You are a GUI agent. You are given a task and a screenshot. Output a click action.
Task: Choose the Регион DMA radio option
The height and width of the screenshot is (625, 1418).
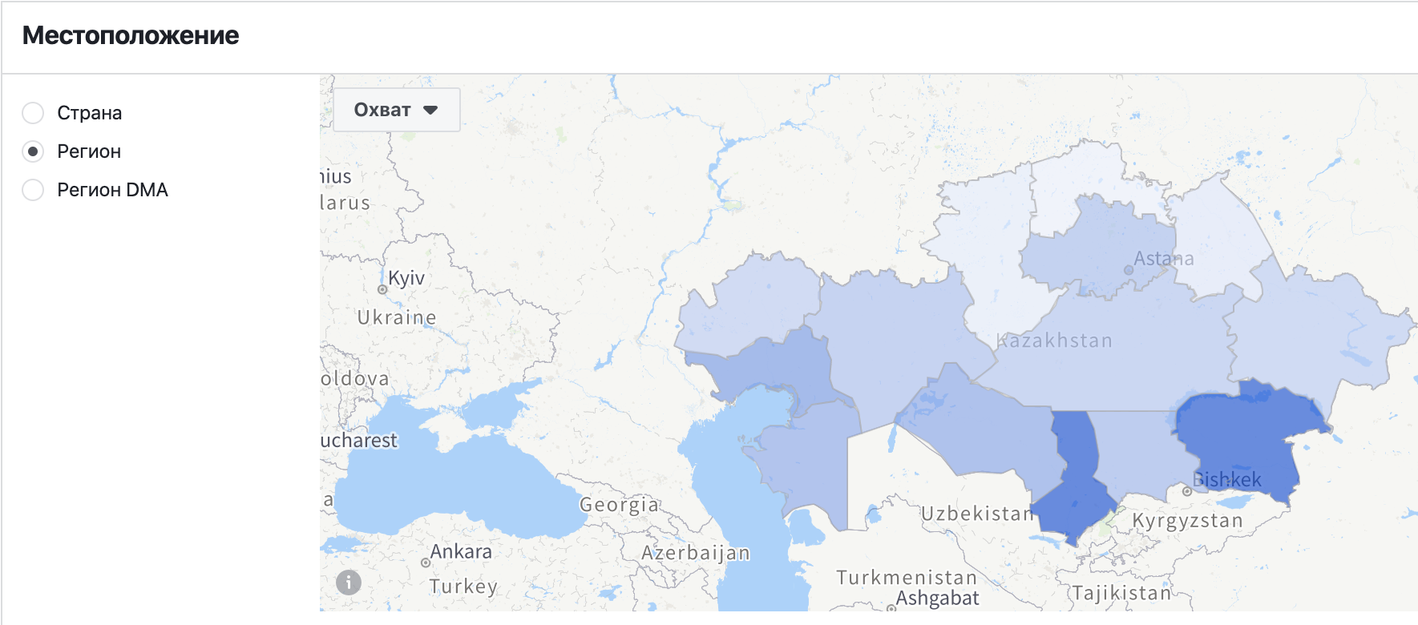33,190
